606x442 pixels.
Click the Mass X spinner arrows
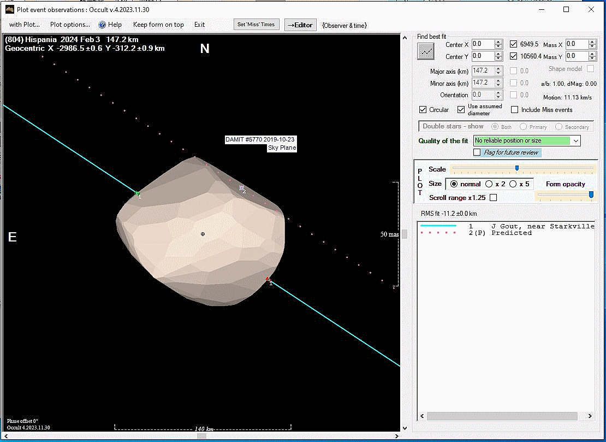pos(592,44)
